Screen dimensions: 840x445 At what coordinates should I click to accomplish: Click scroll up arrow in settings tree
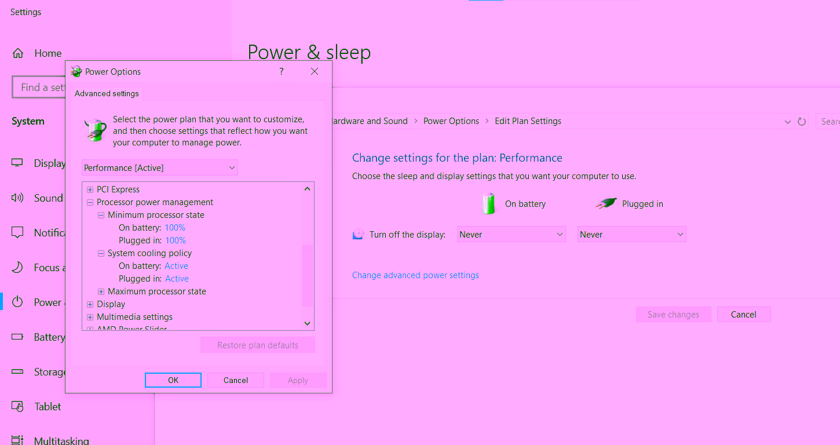click(x=308, y=189)
